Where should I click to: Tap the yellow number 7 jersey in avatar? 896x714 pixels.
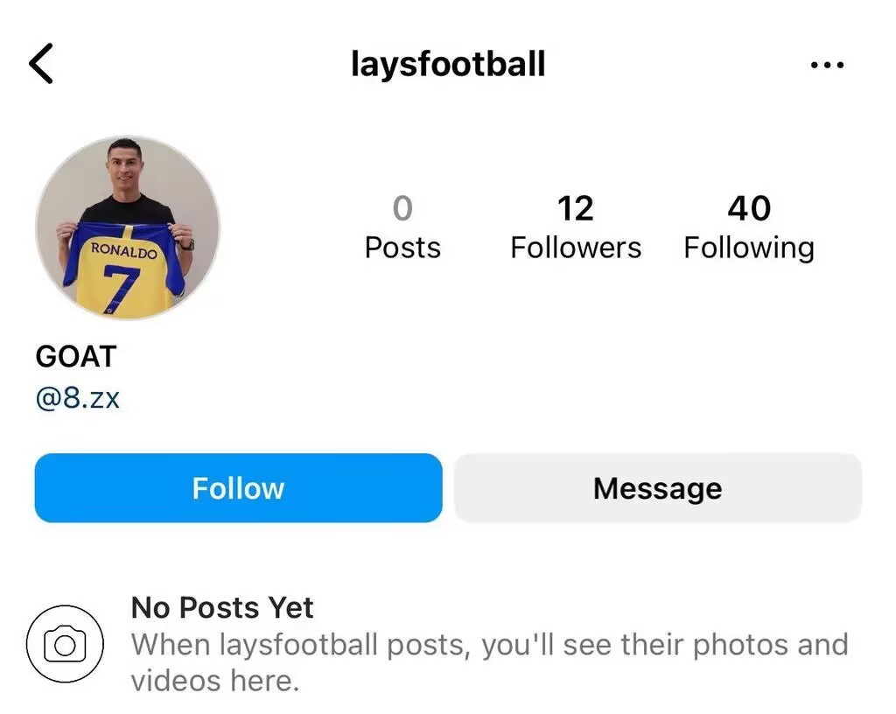[x=122, y=284]
